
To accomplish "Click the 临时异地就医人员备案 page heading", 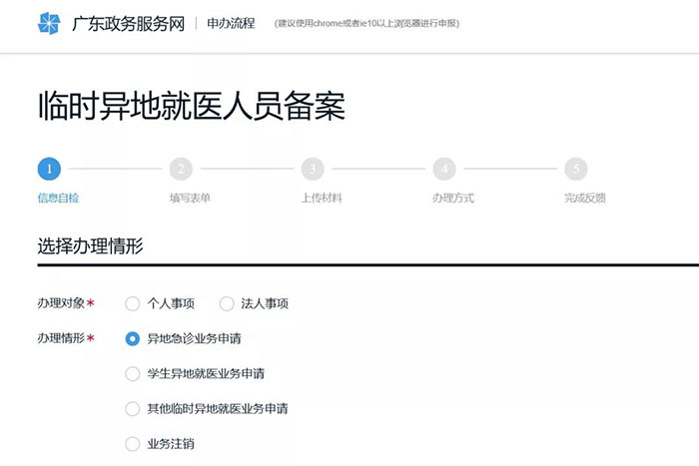I will click(x=192, y=106).
